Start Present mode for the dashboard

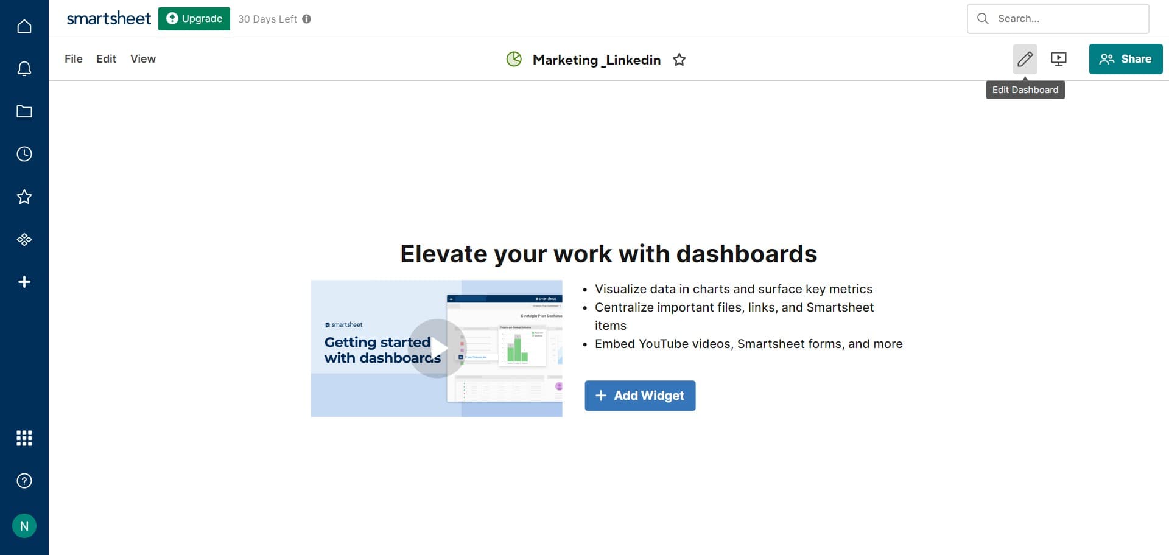pos(1059,58)
